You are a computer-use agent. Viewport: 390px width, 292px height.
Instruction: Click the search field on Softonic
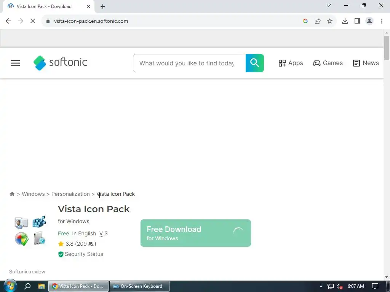click(x=189, y=63)
